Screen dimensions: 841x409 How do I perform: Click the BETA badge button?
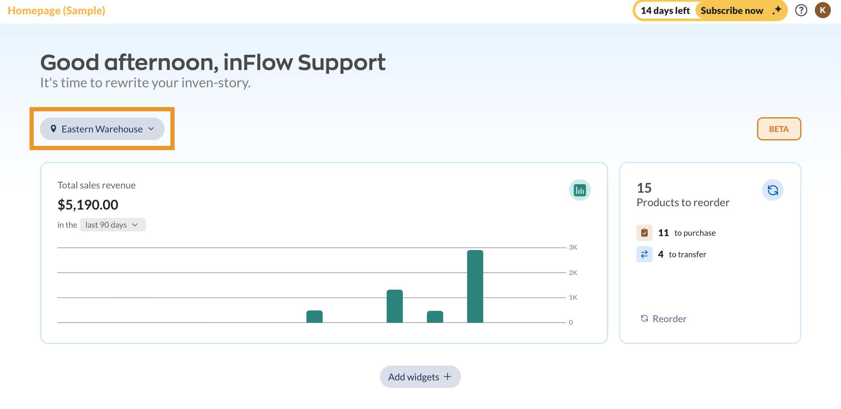point(779,129)
